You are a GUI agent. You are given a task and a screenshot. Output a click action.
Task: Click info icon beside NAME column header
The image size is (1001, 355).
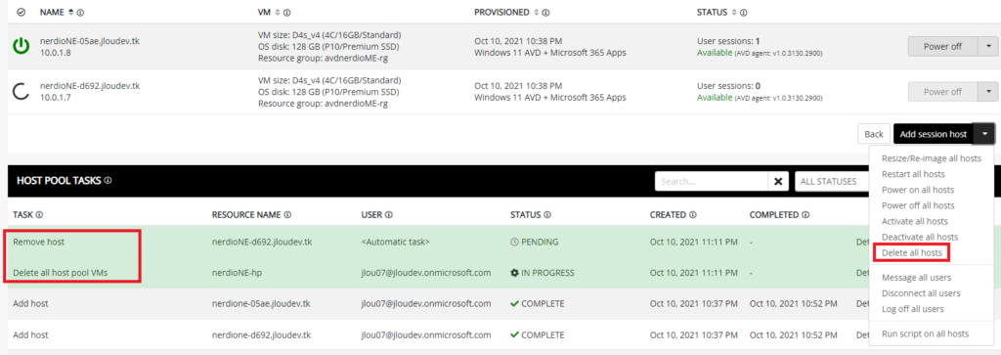(x=80, y=12)
